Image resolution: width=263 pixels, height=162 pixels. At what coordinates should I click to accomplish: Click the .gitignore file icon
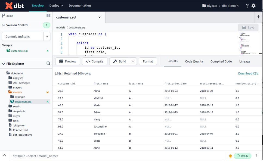click(10, 125)
